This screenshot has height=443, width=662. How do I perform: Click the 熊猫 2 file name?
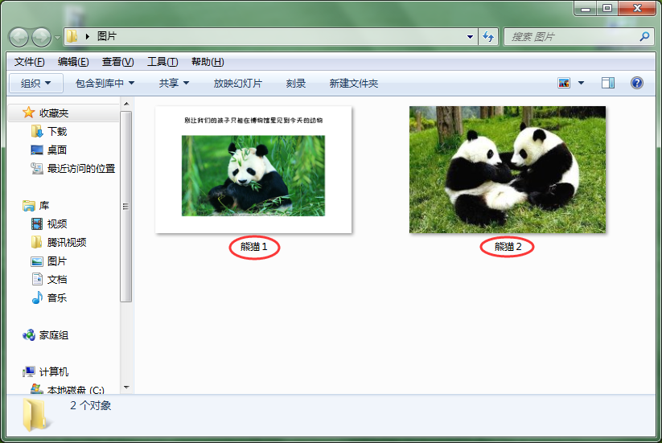pos(508,247)
